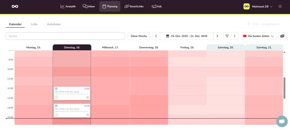Go to the next week
This screenshot has width=290, height=130.
pyautogui.click(x=217, y=36)
